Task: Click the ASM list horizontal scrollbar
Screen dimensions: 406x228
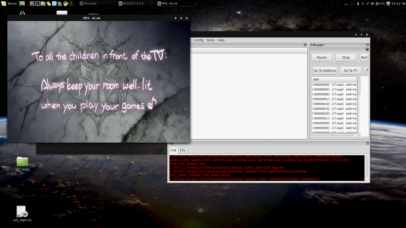Action: pos(332,135)
